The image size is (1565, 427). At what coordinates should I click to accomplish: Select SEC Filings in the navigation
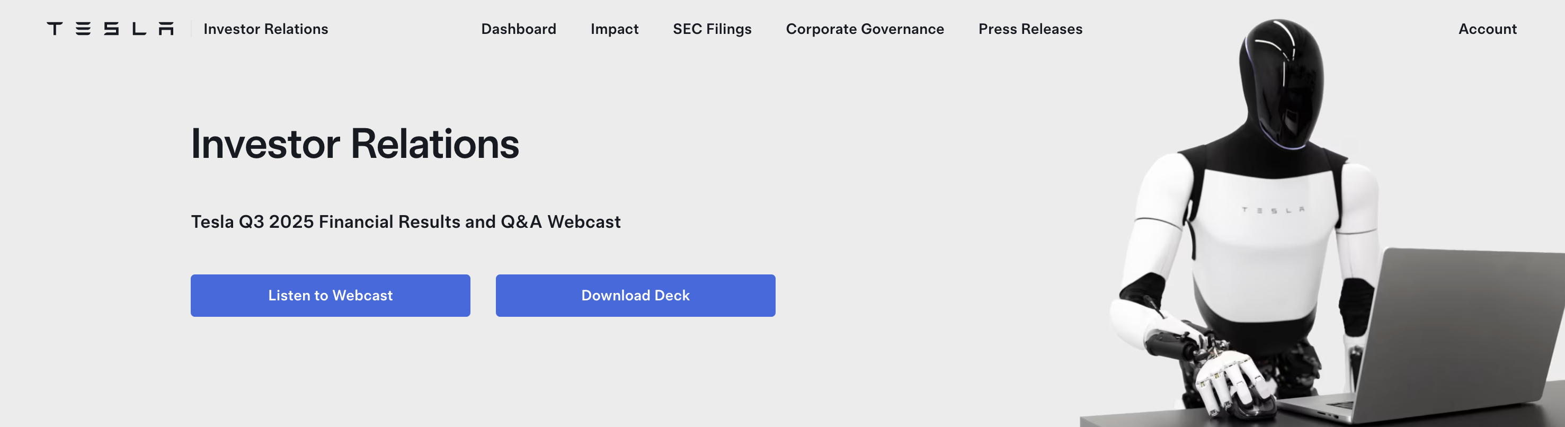pyautogui.click(x=712, y=29)
